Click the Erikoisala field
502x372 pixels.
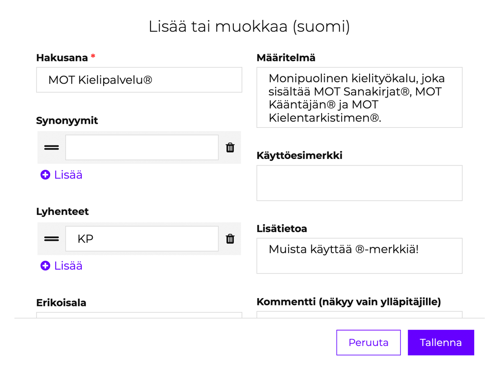click(x=139, y=315)
